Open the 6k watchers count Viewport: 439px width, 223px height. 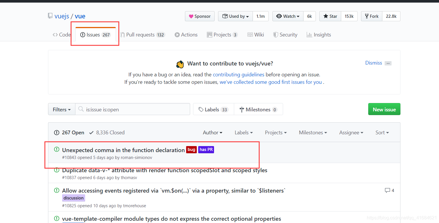[x=310, y=16]
